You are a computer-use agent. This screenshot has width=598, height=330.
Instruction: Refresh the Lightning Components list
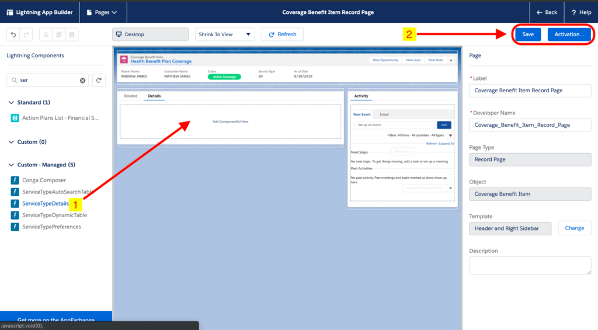pos(99,80)
